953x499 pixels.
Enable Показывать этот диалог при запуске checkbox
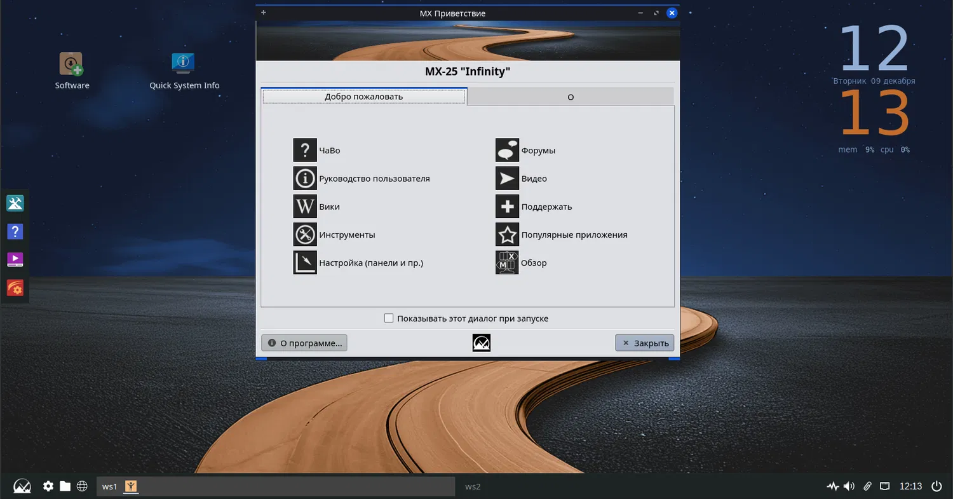coord(389,318)
